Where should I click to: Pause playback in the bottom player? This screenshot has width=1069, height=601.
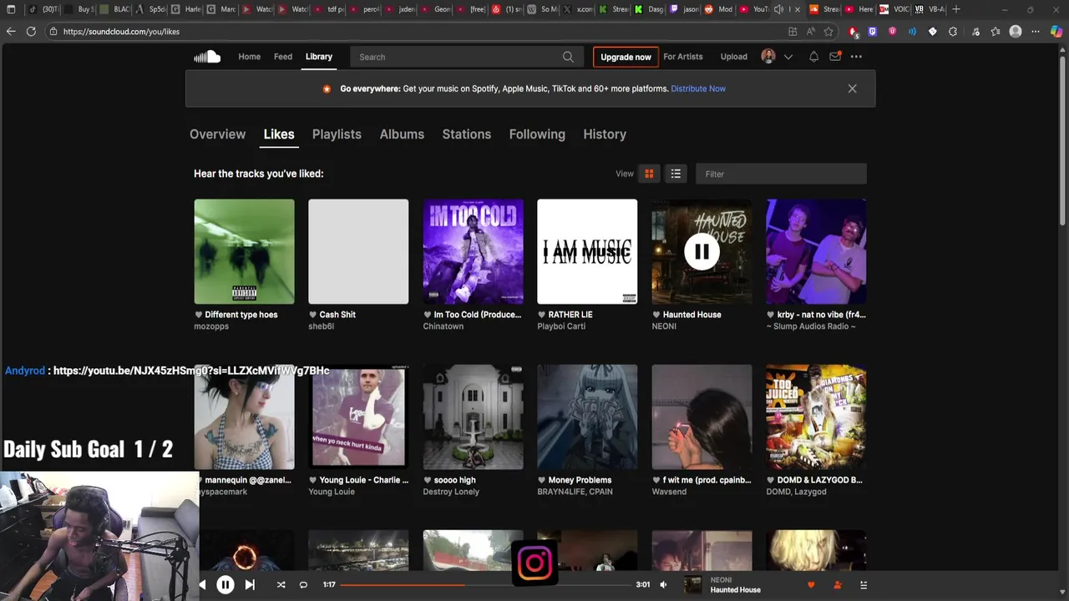pyautogui.click(x=225, y=585)
